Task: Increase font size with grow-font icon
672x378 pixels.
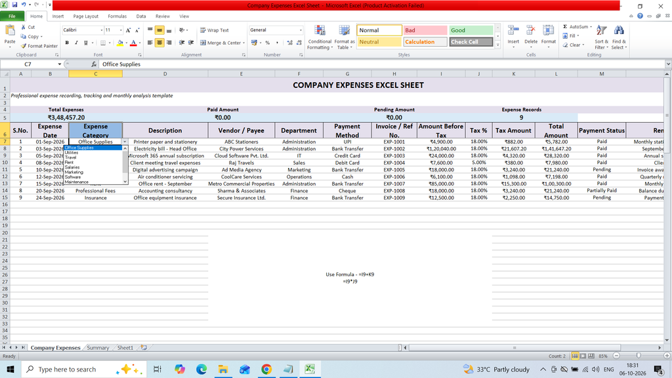Action: pyautogui.click(x=128, y=30)
